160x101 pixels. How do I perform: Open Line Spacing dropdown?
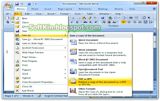click(x=151, y=22)
